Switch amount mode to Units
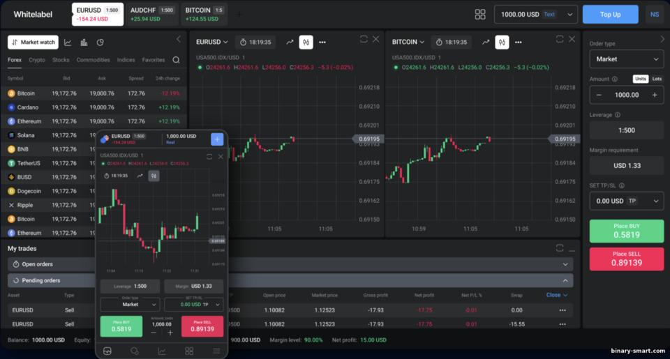The image size is (670, 359). tap(641, 79)
